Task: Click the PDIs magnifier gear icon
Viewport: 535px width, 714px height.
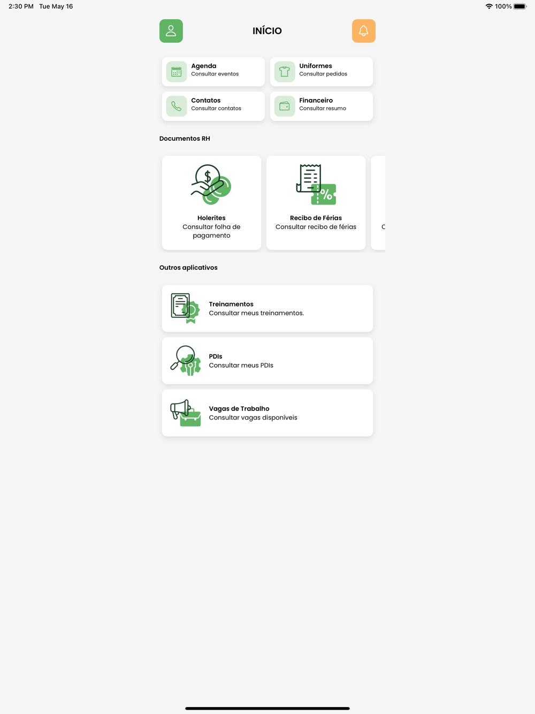Action: pyautogui.click(x=186, y=361)
